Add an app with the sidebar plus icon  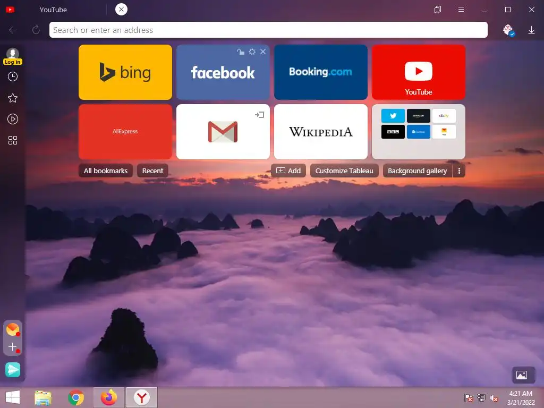(x=13, y=346)
